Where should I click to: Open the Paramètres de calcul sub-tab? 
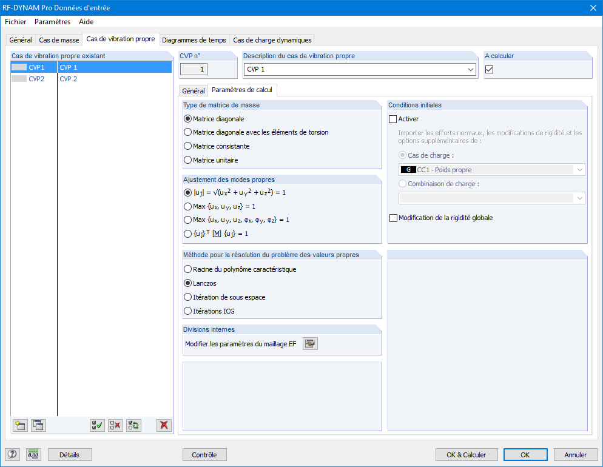(x=242, y=90)
